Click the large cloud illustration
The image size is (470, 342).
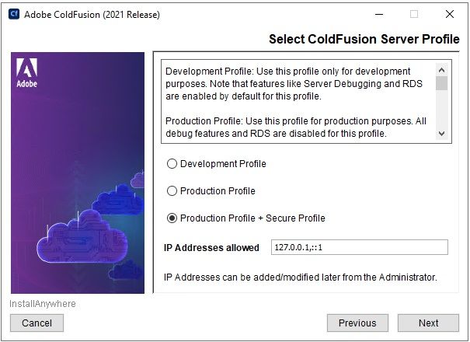click(x=82, y=236)
